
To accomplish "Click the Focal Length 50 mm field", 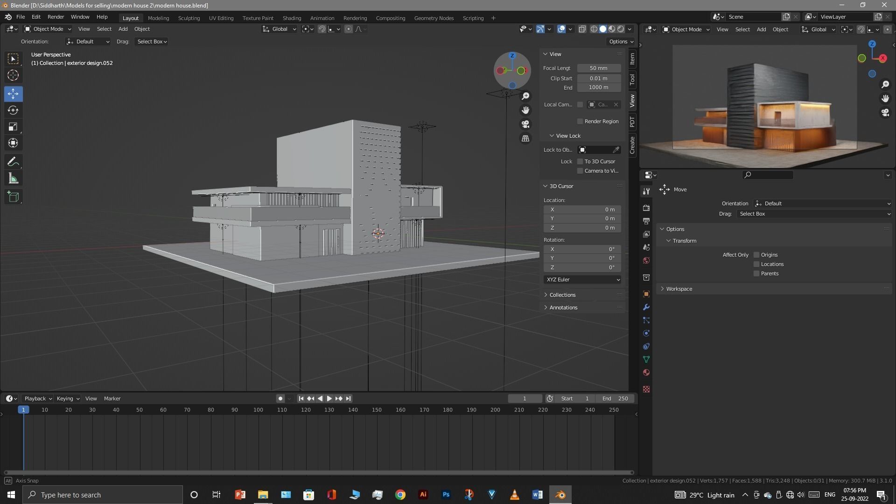I will (x=599, y=68).
